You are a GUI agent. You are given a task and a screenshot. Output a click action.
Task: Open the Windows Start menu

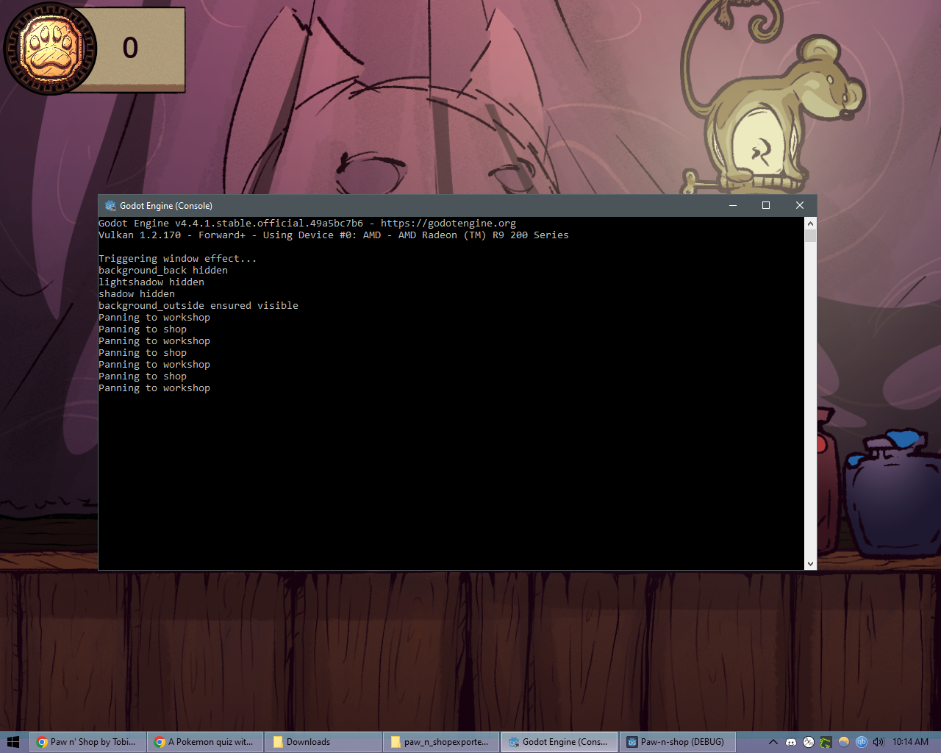(13, 742)
